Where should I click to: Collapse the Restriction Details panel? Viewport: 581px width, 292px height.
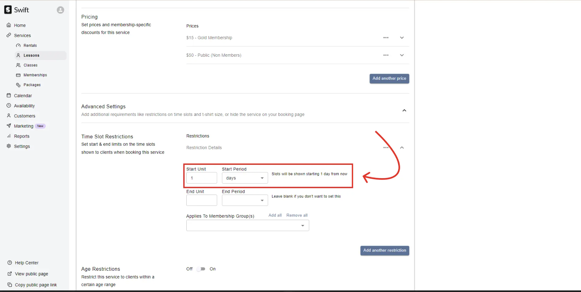coord(402,148)
